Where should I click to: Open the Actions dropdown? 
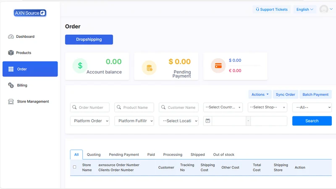[x=260, y=94]
